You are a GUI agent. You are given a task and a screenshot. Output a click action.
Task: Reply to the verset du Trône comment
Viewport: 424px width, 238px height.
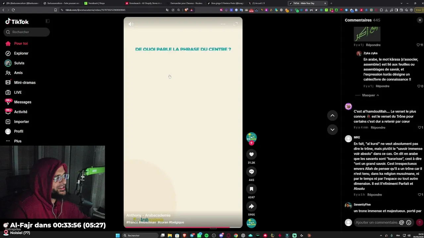pyautogui.click(x=378, y=128)
